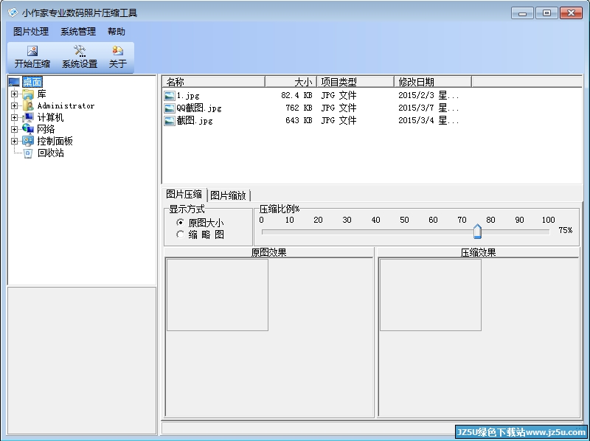The image size is (590, 441).
Task: Select the QQ截图.jpg file icon
Action: point(170,108)
